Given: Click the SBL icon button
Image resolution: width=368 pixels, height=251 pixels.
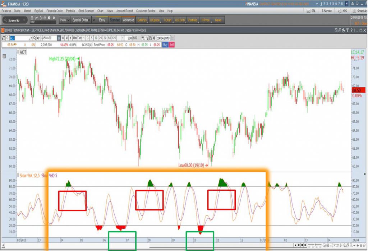Looking at the screenshot, I should click(311, 11).
